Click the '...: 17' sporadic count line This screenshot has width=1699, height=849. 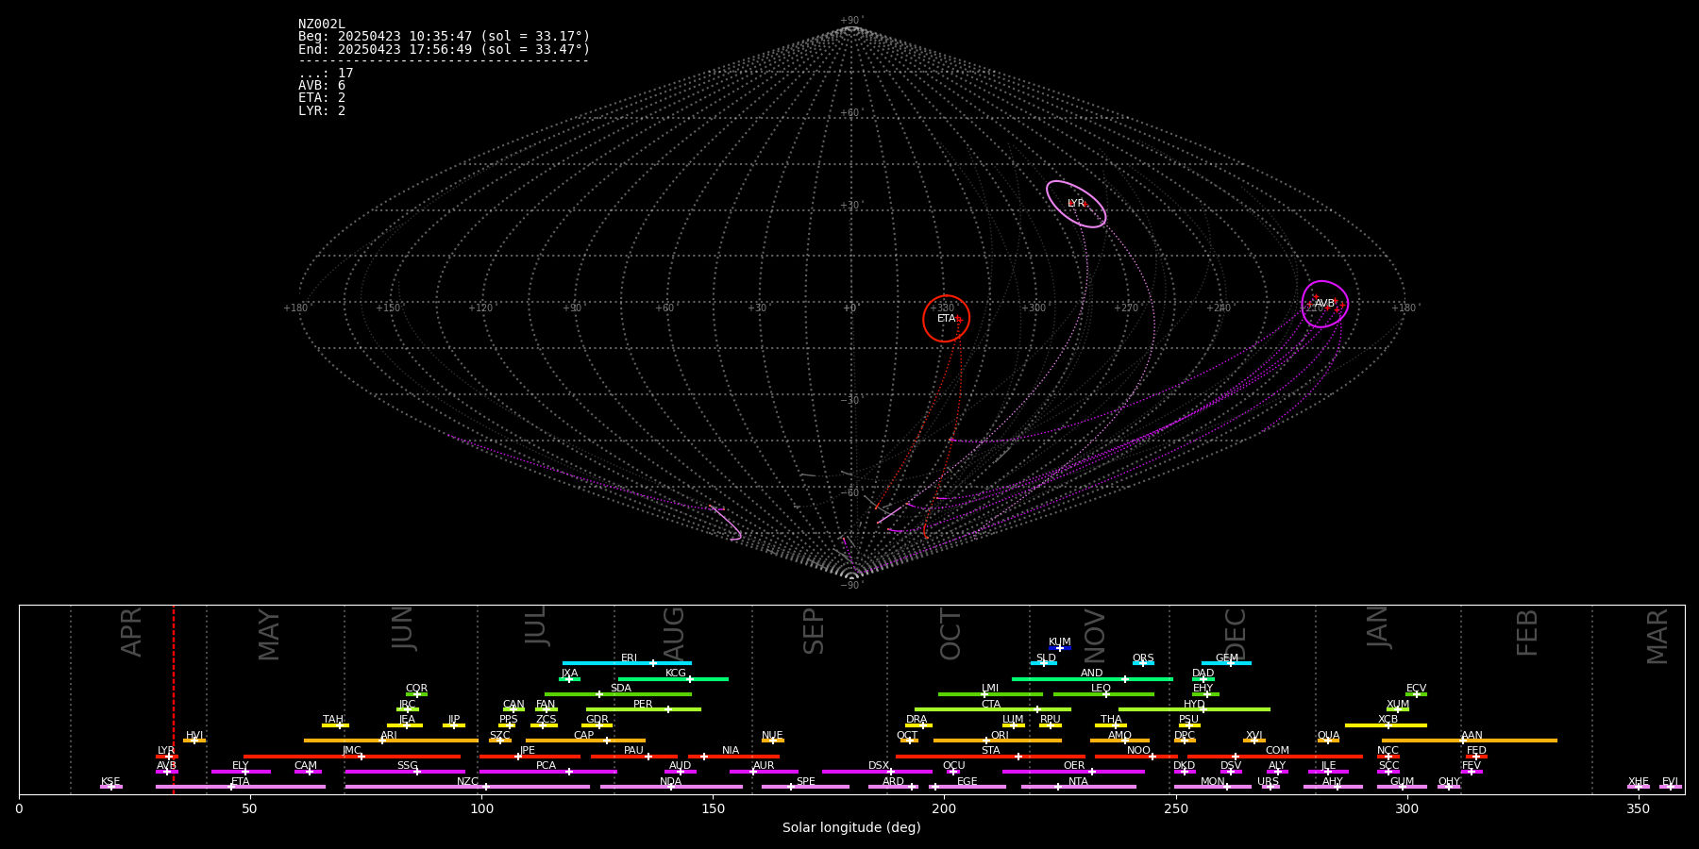(326, 74)
